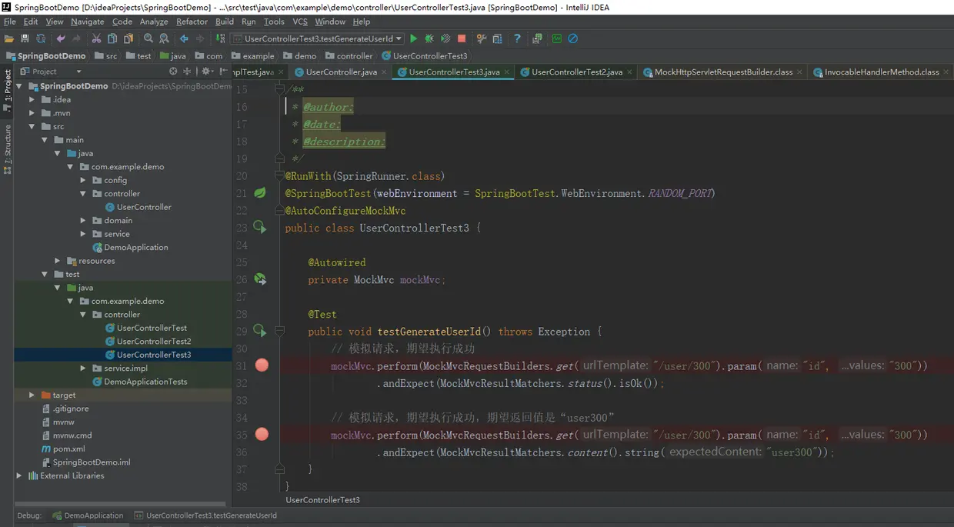Expand the target folder in project tree

tap(32, 395)
